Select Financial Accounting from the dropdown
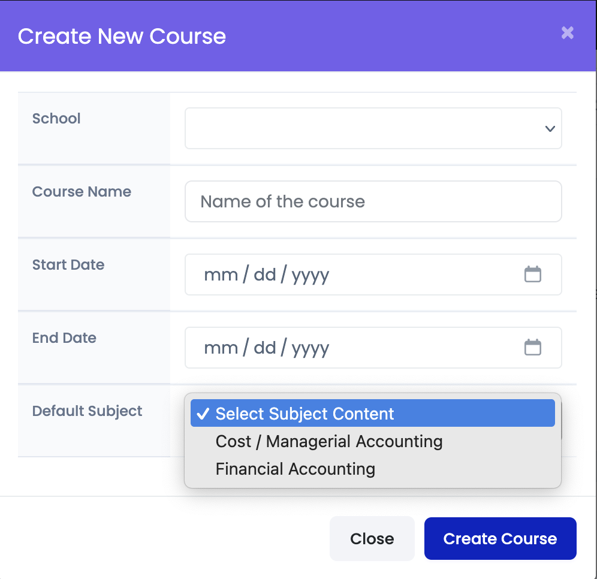The height and width of the screenshot is (579, 597). (295, 469)
